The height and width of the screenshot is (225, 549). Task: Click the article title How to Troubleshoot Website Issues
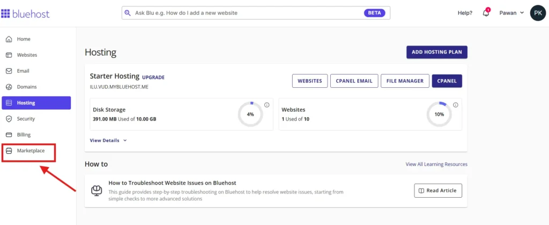point(172,183)
